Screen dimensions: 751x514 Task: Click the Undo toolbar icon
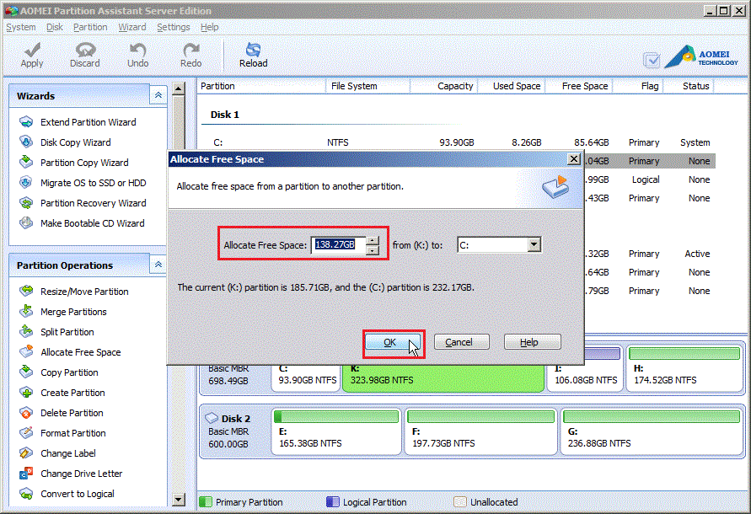pos(138,55)
